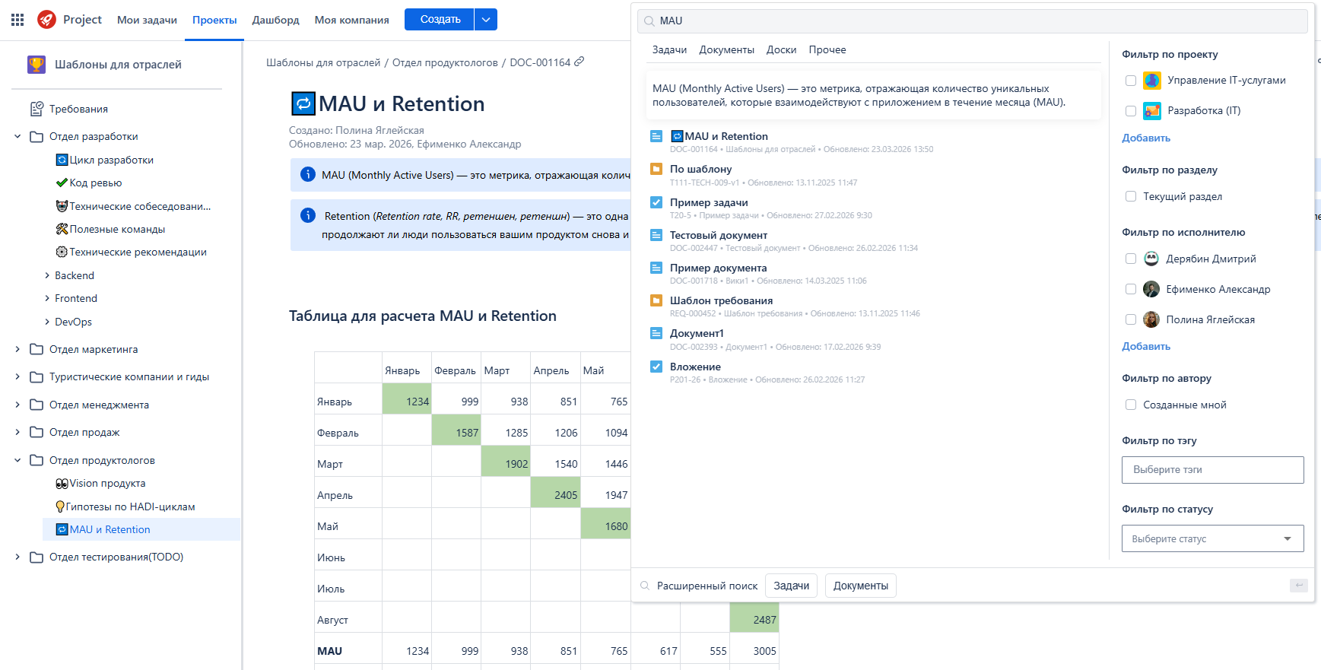The width and height of the screenshot is (1321, 670).
Task: Switch to the Документы search tab
Action: pyautogui.click(x=726, y=50)
